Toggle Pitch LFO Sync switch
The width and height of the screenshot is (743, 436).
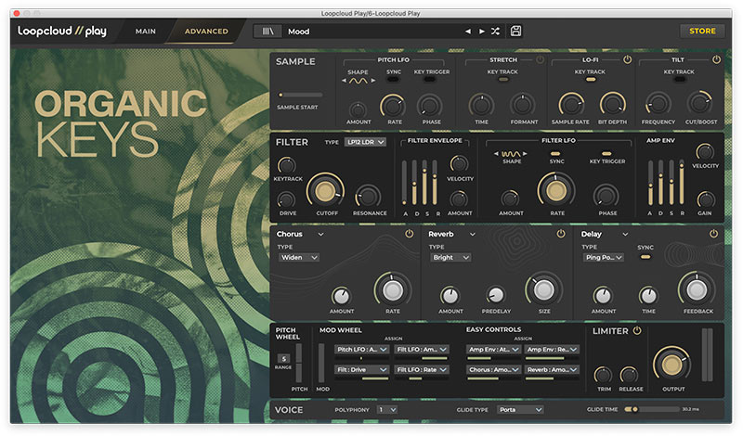coord(393,80)
